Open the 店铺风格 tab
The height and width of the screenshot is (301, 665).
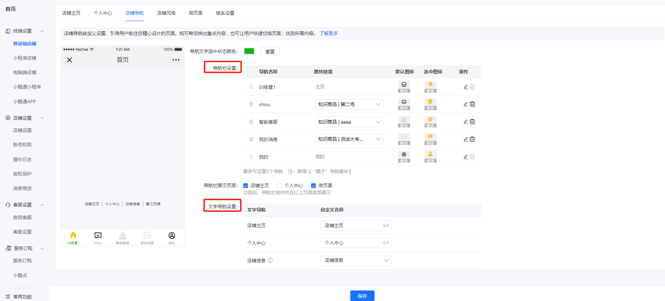(x=166, y=13)
